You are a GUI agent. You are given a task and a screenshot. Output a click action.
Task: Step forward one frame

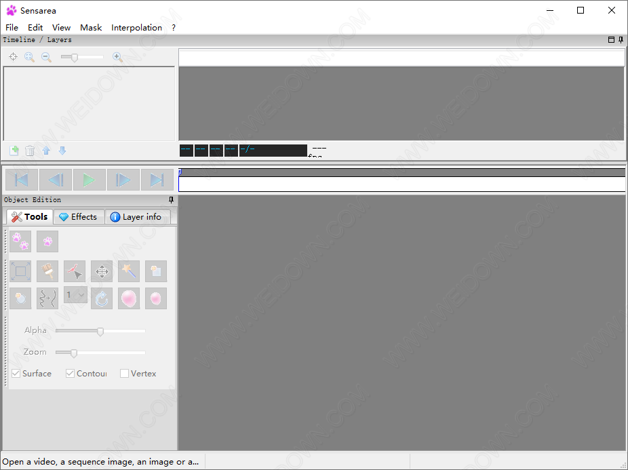coord(123,180)
